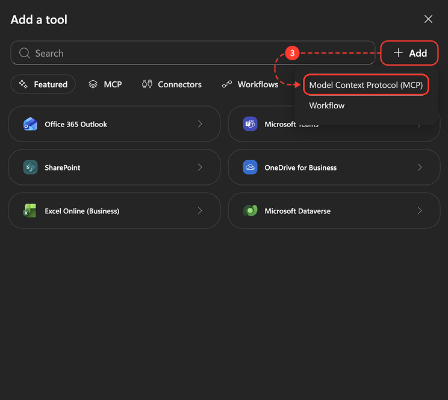Click the plug icon beside Connectors
Viewport: 448px width, 400px height.
[147, 84]
